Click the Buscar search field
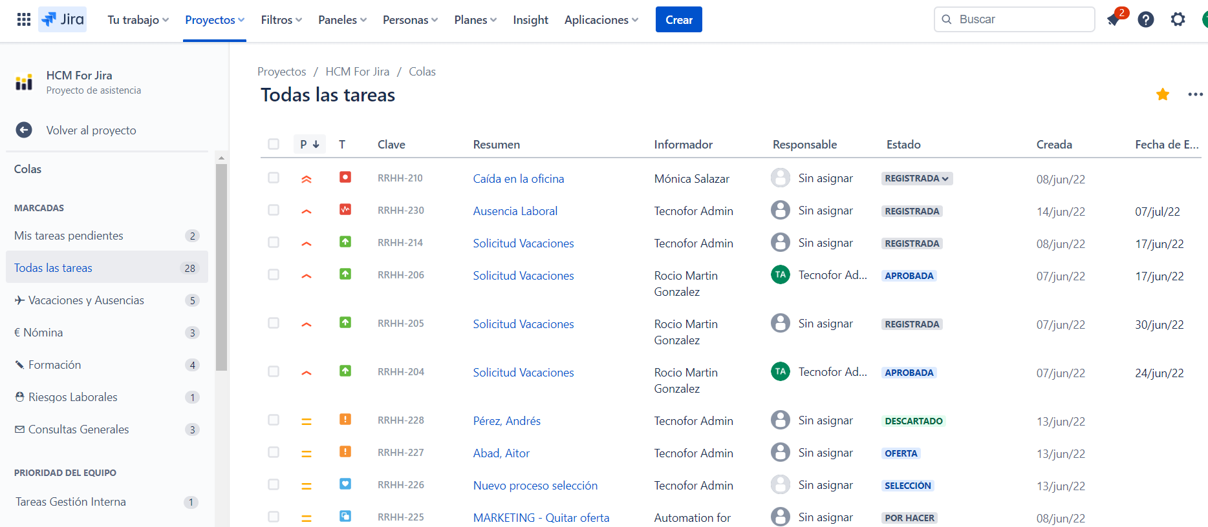The height and width of the screenshot is (527, 1208). point(1014,19)
